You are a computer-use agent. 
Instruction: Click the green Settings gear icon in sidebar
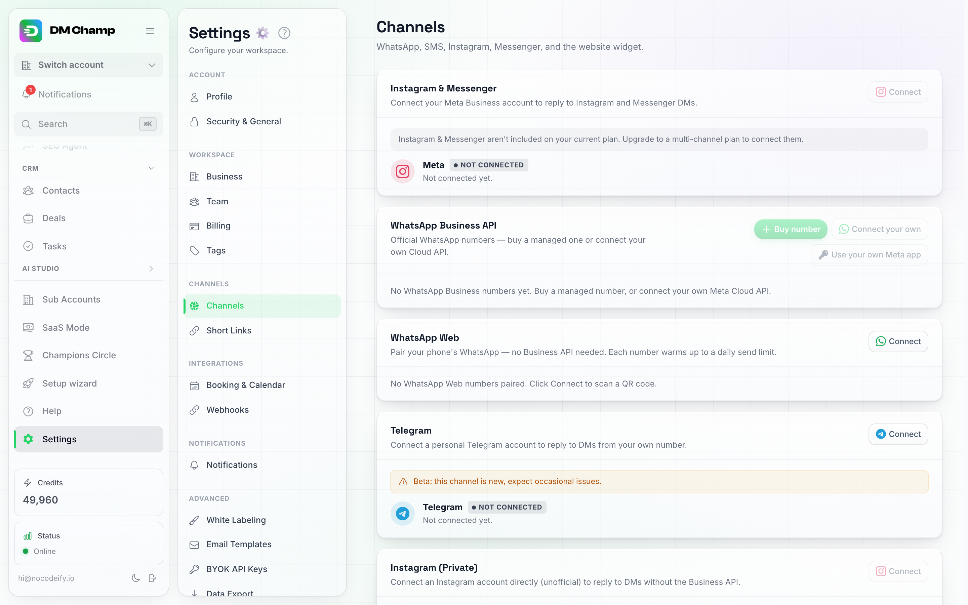click(x=28, y=439)
